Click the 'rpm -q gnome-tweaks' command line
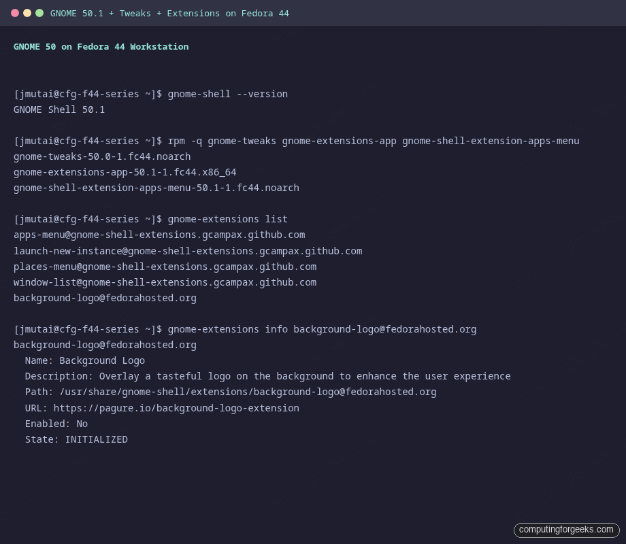The image size is (626, 544). (296, 141)
